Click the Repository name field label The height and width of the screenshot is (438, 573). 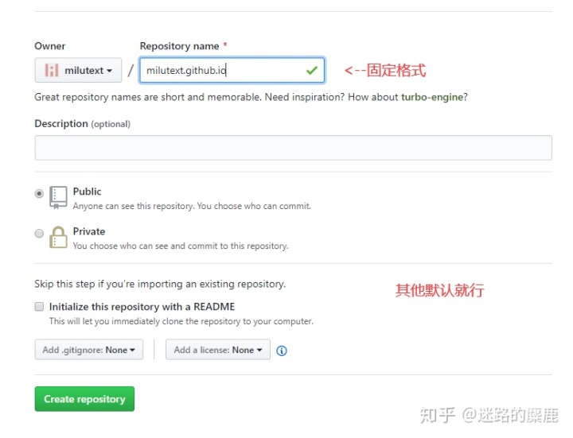pos(179,46)
